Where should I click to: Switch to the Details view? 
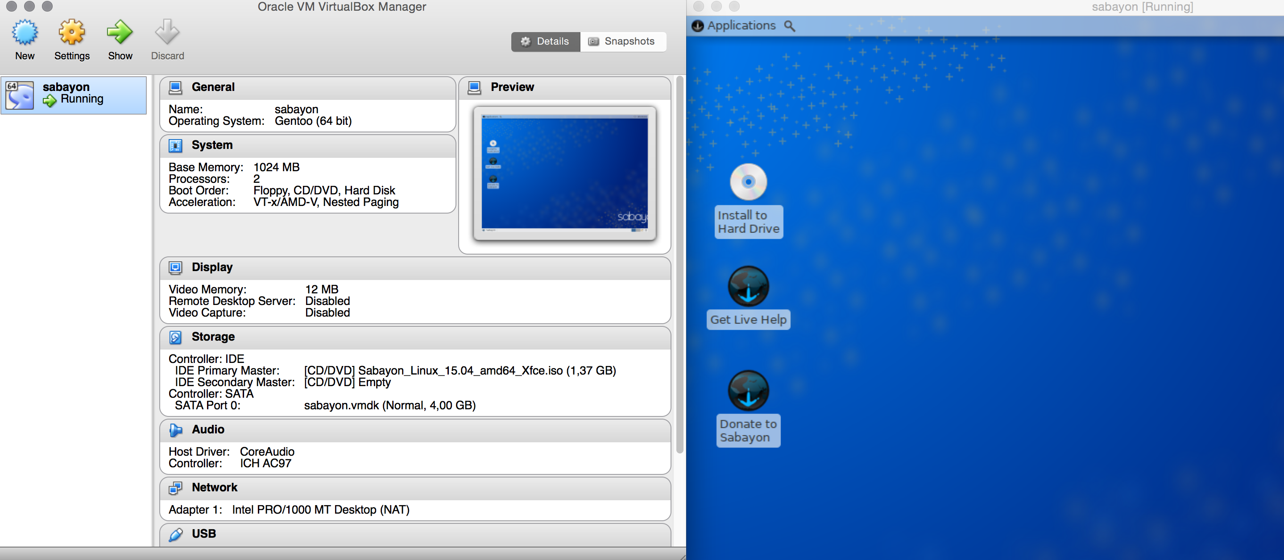point(545,41)
